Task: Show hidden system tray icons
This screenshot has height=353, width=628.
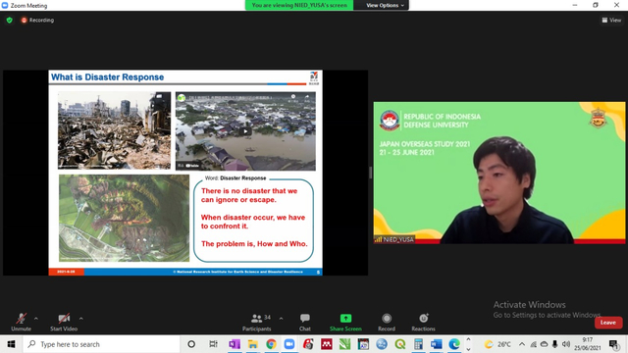Action: click(522, 344)
